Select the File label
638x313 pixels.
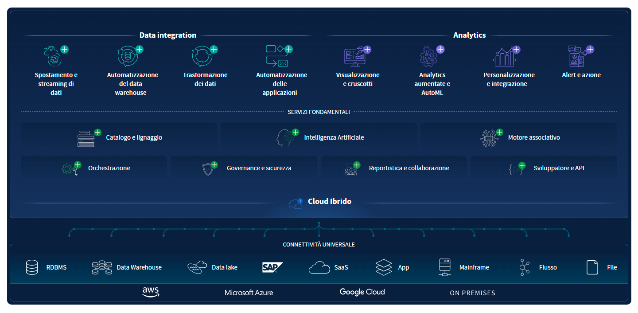tap(612, 267)
